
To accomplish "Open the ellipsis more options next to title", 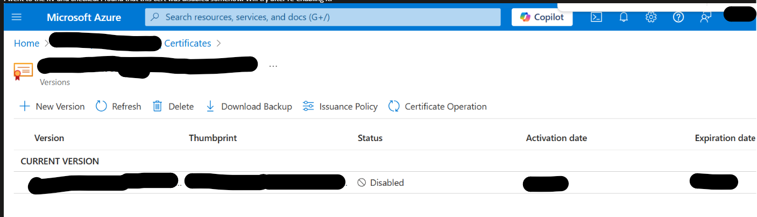I will [273, 66].
